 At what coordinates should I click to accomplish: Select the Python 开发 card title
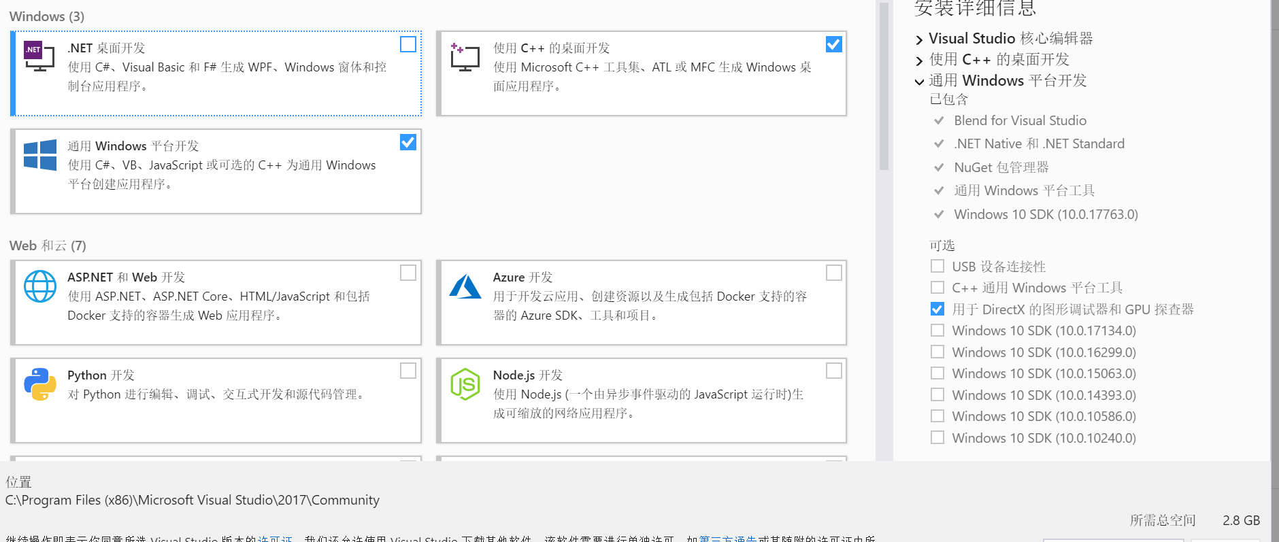[x=101, y=375]
